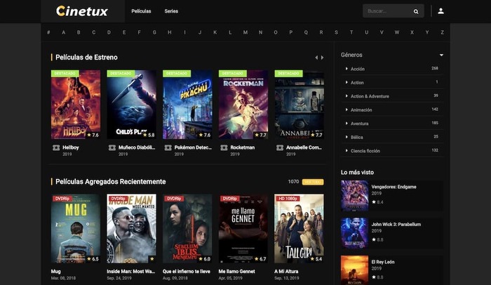Open the Ciencia ficción genre link

coord(365,150)
